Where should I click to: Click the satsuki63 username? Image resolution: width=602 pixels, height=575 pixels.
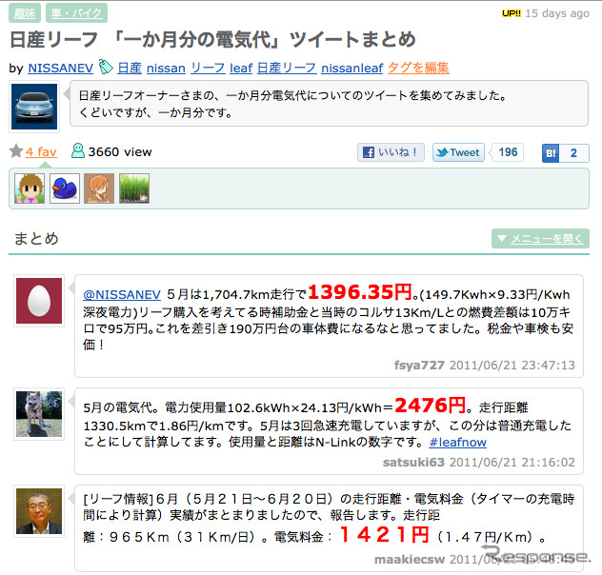pos(413,463)
